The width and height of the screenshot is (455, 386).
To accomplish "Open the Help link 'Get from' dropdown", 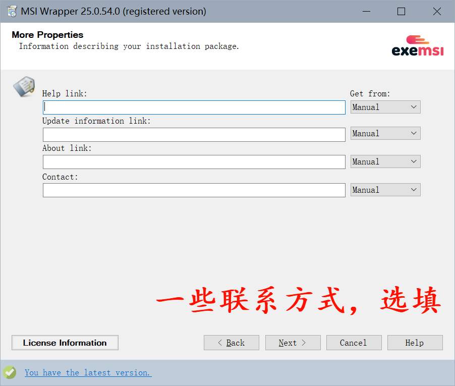I will click(385, 107).
